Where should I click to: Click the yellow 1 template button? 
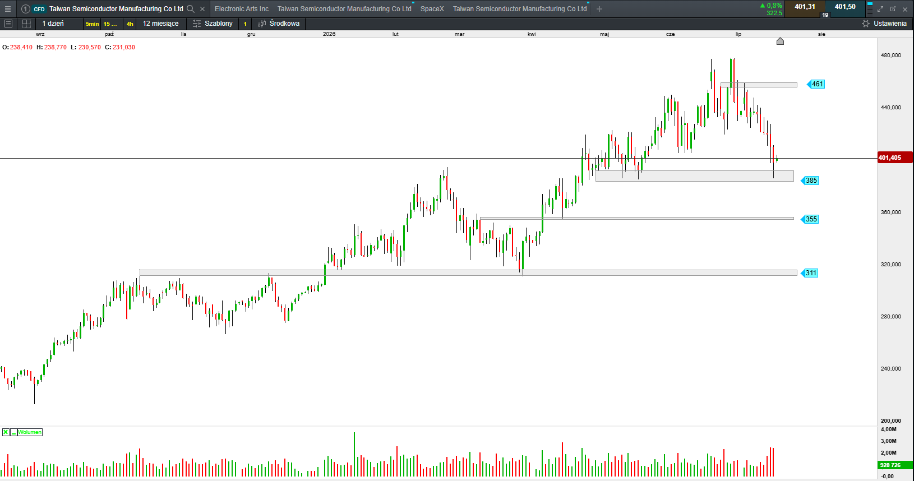click(x=245, y=24)
